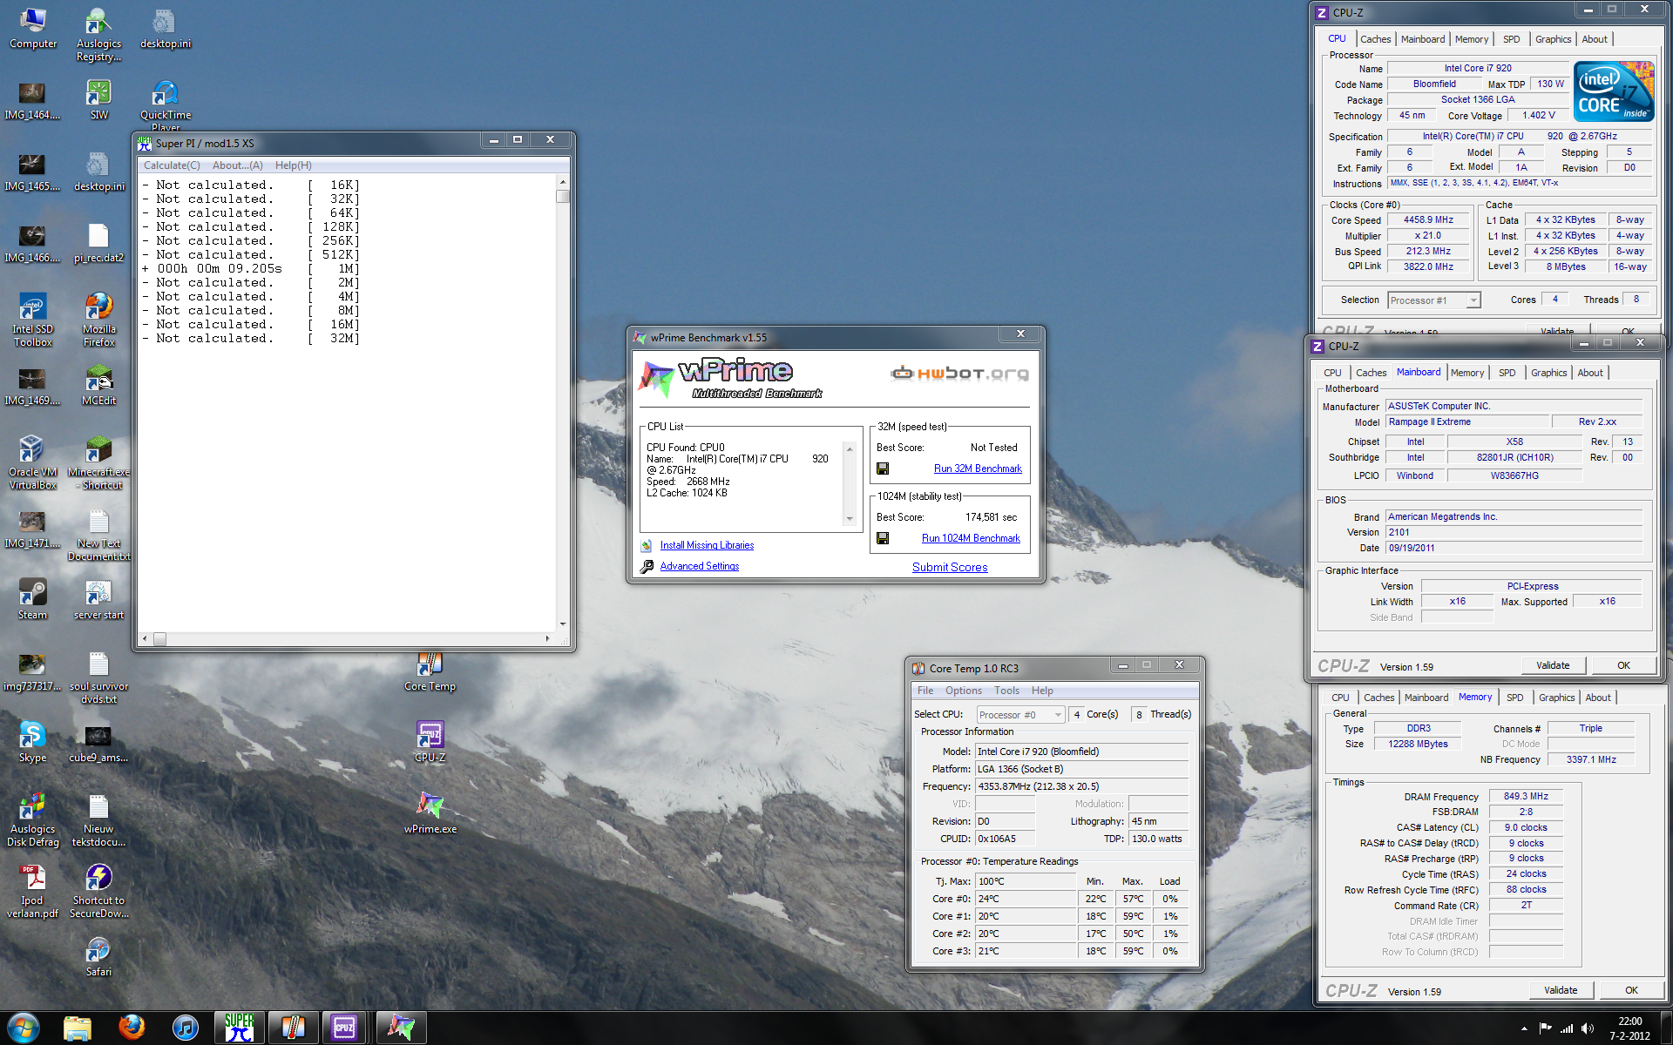Screen dimensions: 1673x1045
Task: Launch Oracle VM VirtualBox icon
Action: point(33,462)
